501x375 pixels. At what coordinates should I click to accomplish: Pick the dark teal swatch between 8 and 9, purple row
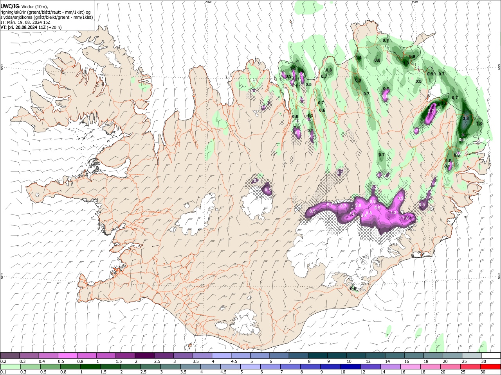coord(318,356)
